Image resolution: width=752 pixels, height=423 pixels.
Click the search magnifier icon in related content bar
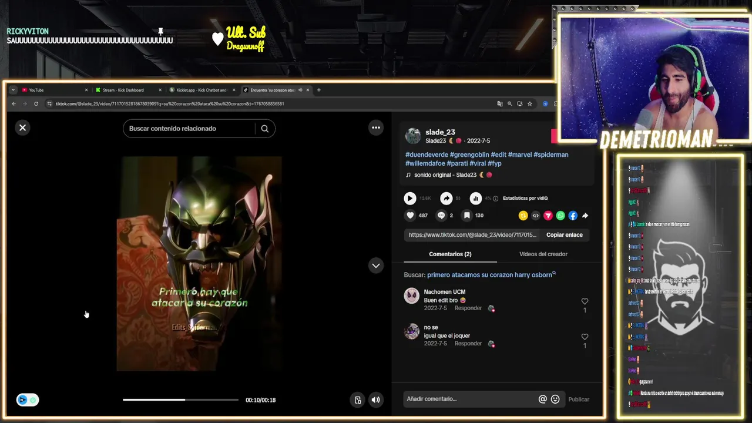pos(264,129)
